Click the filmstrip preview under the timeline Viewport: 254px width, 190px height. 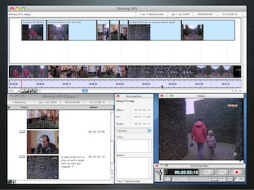(x=125, y=72)
